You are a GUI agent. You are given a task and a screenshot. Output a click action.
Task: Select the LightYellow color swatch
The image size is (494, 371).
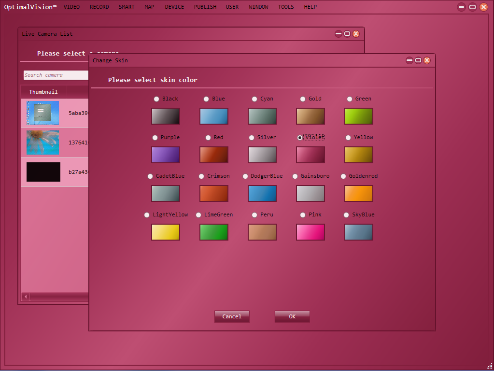[165, 232]
